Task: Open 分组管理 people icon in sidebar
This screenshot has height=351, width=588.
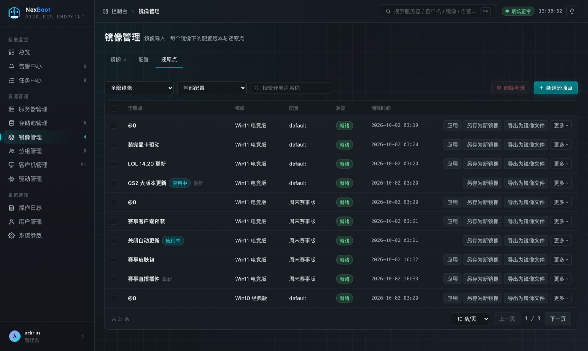Action: (11, 151)
